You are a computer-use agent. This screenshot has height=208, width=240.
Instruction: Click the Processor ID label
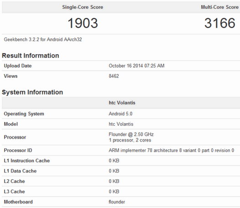[x=18, y=151]
